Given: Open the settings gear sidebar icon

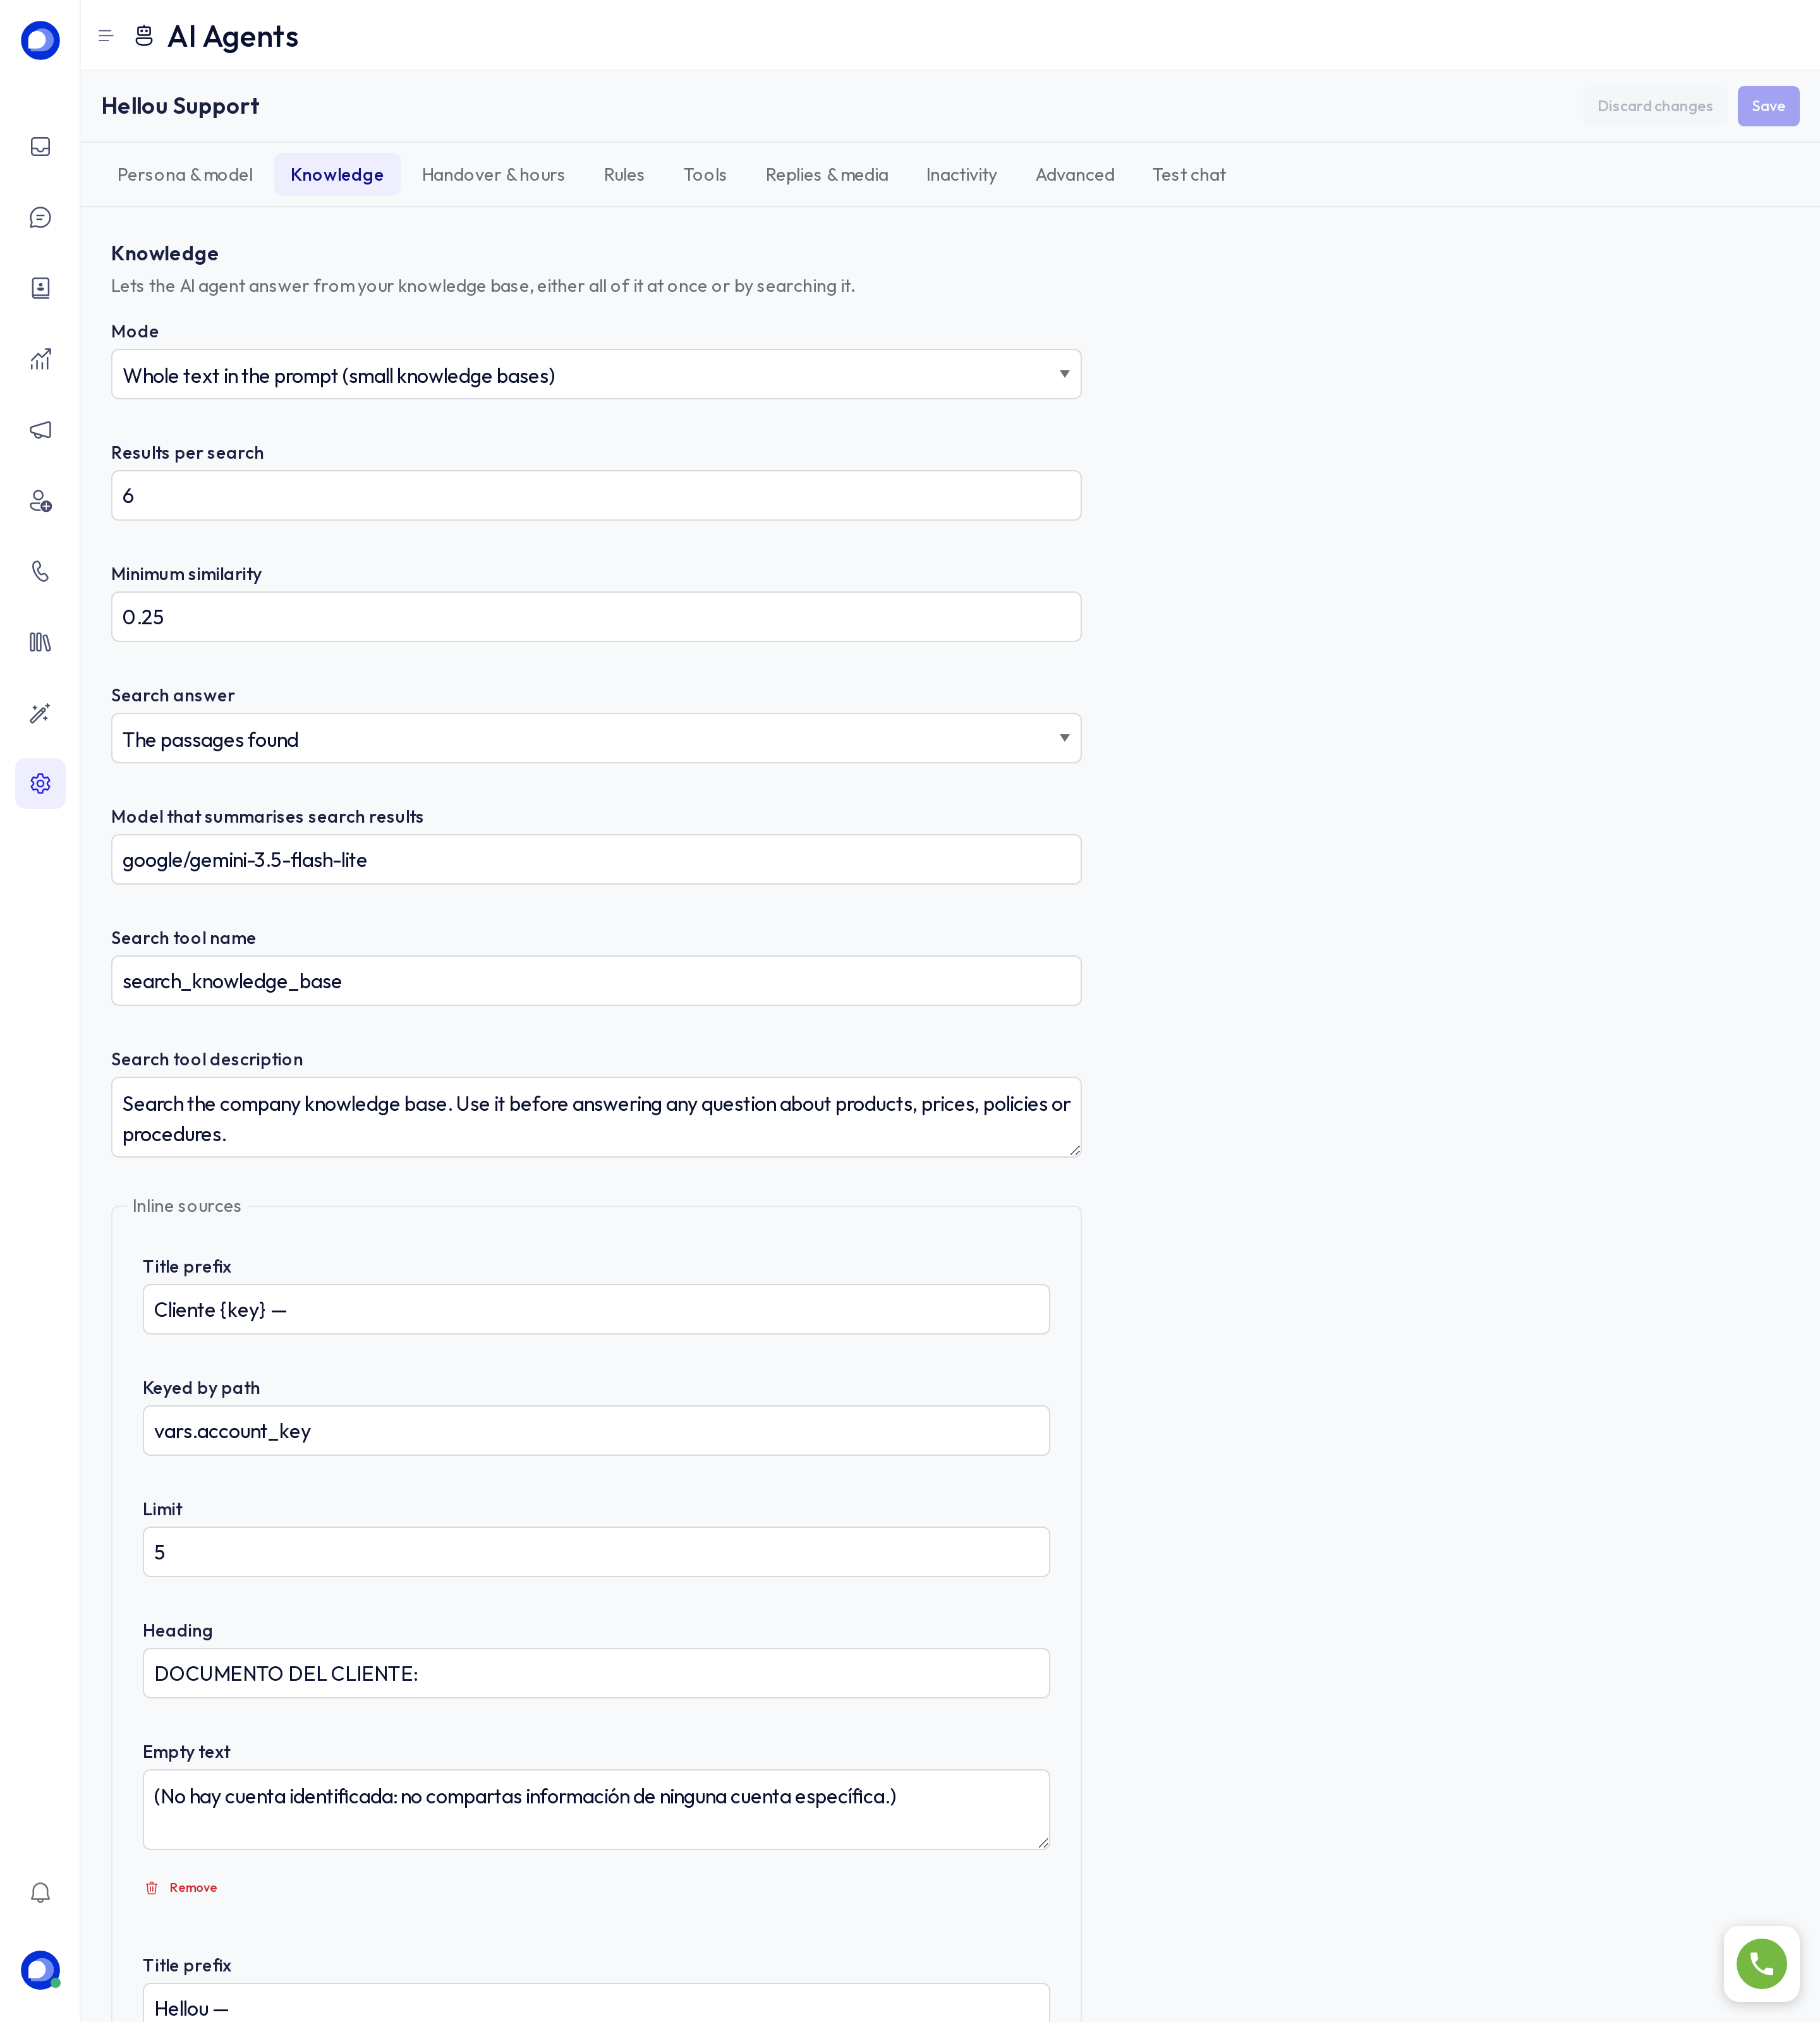Looking at the screenshot, I should pyautogui.click(x=40, y=783).
